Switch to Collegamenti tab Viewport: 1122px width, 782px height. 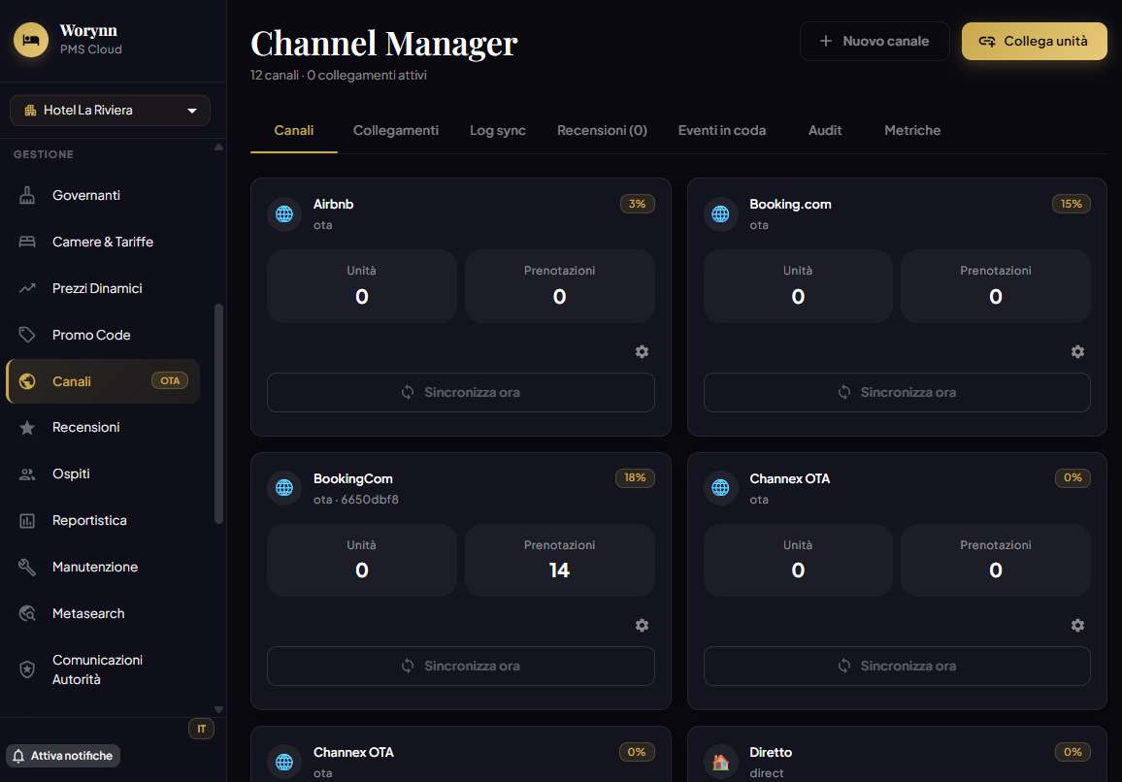click(x=396, y=130)
